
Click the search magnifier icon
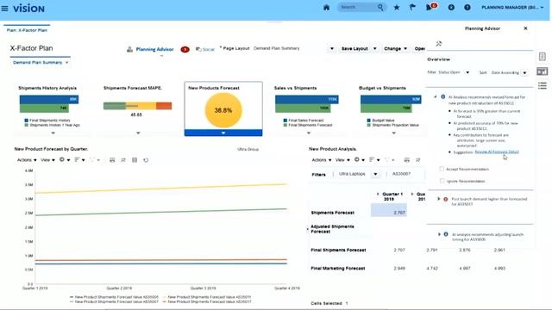[380, 8]
